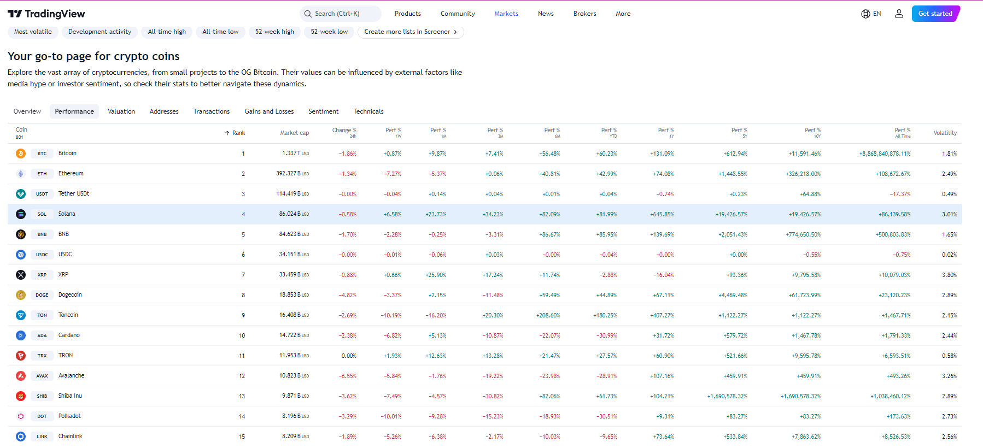983x448 pixels.
Task: Click the Get started button
Action: point(935,14)
